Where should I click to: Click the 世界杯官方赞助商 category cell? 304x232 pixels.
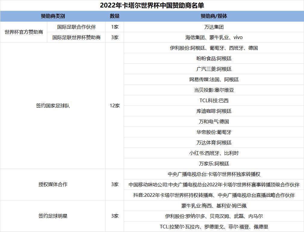coord(23,32)
